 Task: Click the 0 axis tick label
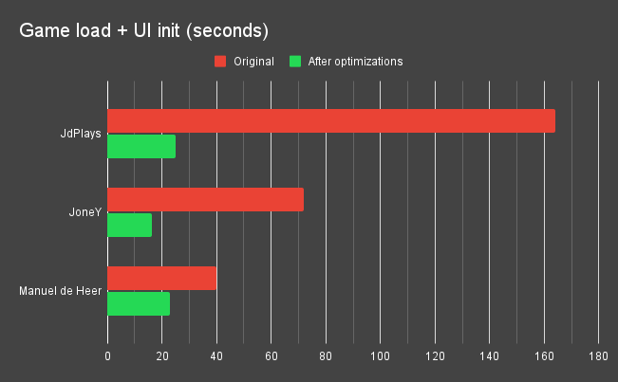click(x=107, y=356)
